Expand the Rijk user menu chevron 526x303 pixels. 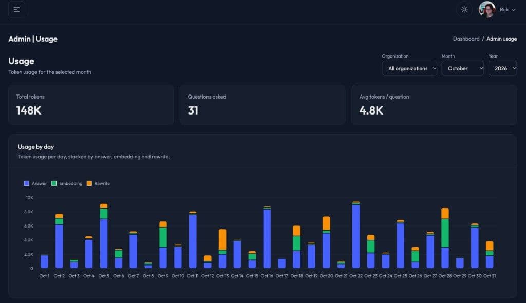pos(513,10)
